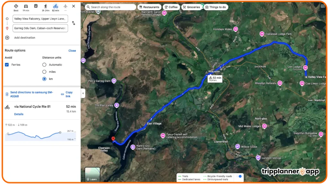This screenshot has width=329, height=184.
Task: Collapse the side panel with arrow
Action: pyautogui.click(x=83, y=93)
